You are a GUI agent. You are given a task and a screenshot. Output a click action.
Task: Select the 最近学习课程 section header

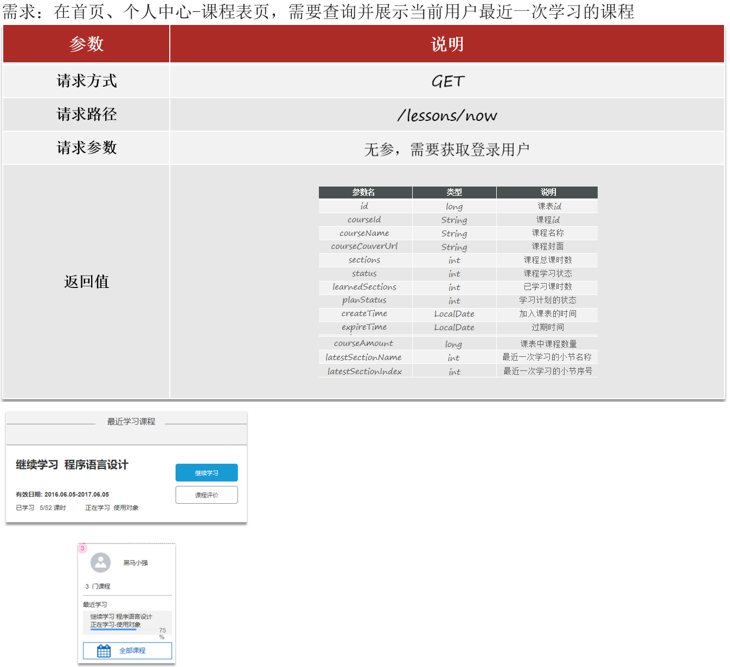point(131,422)
